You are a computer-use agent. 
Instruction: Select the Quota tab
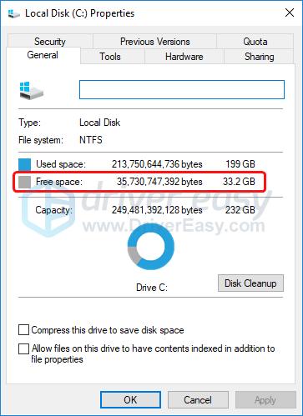click(x=255, y=42)
